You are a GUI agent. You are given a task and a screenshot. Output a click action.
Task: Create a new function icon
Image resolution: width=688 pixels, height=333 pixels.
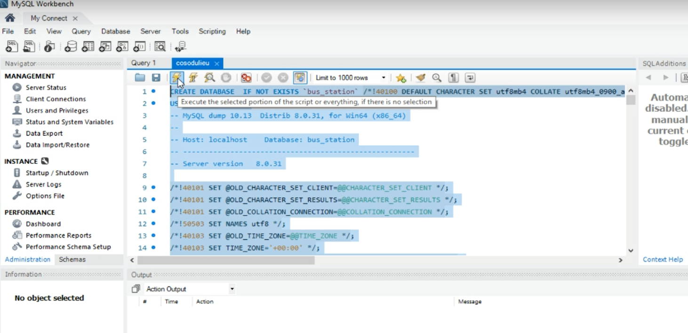point(140,46)
